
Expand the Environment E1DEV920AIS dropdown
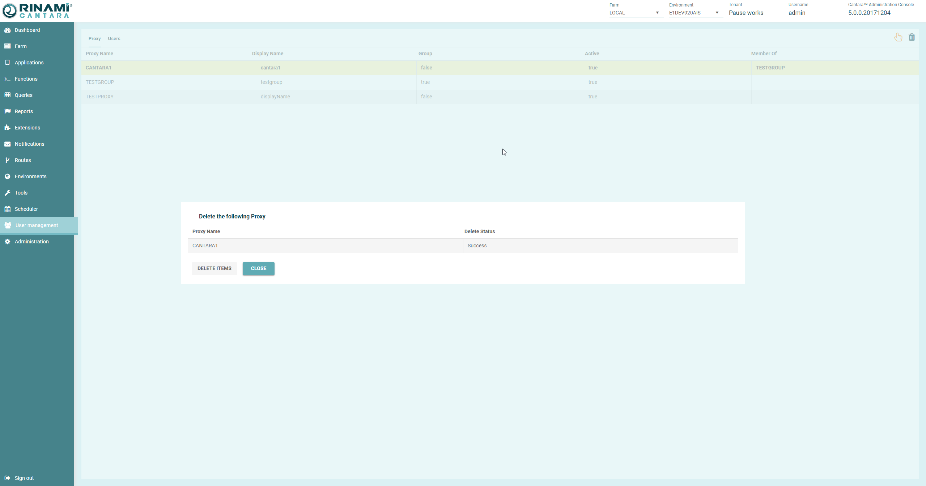[x=695, y=13]
